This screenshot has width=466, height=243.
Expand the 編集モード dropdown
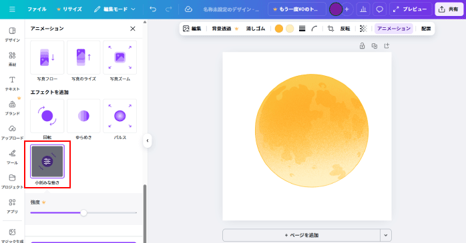pyautogui.click(x=115, y=9)
